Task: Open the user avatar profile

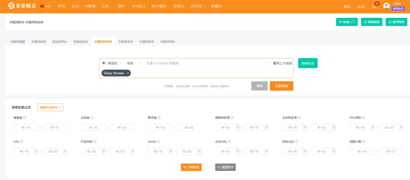Action: pyautogui.click(x=386, y=6)
